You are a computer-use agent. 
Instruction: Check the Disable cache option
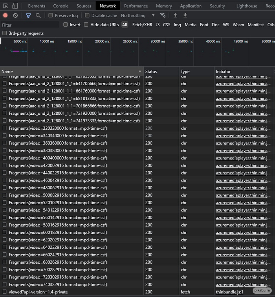(87, 15)
